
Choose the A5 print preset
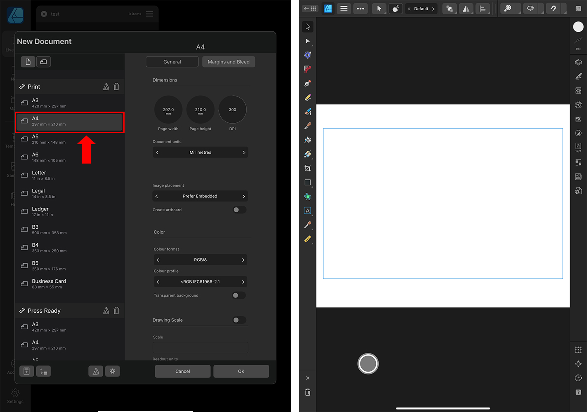click(x=69, y=139)
